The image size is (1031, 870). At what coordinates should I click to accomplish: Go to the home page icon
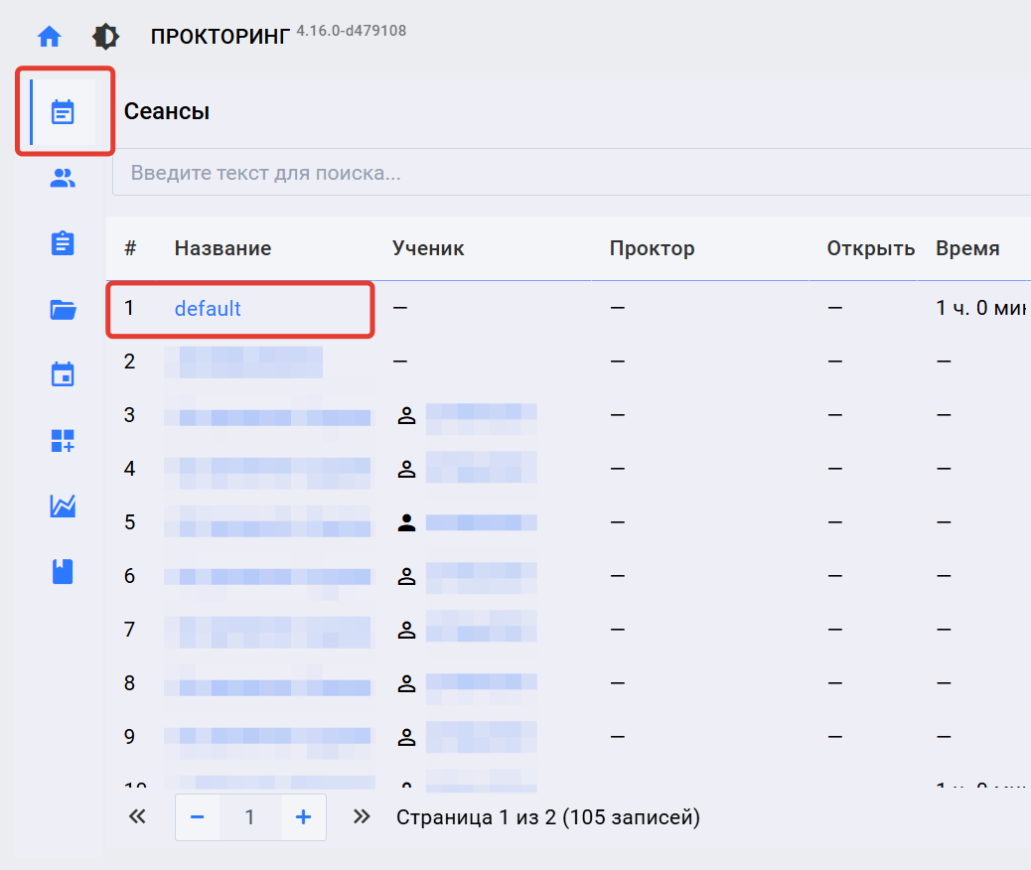coord(49,38)
